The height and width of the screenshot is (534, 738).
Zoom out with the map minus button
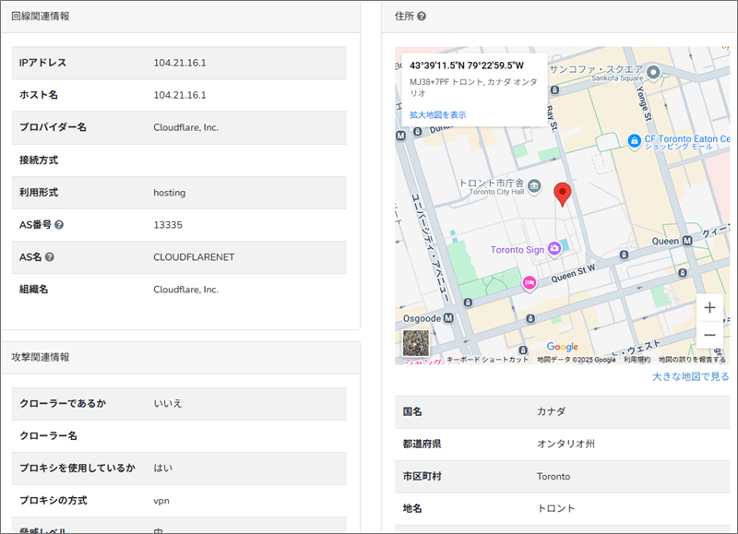(709, 335)
